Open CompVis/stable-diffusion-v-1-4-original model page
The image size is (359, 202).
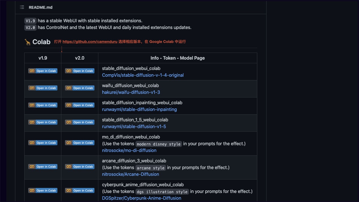(x=143, y=75)
